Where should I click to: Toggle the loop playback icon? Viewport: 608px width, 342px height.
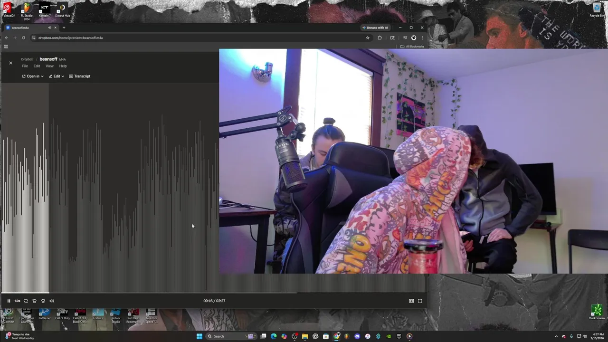26,301
